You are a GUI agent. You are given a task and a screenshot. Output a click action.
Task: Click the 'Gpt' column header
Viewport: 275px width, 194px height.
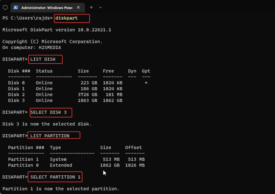[146, 71]
